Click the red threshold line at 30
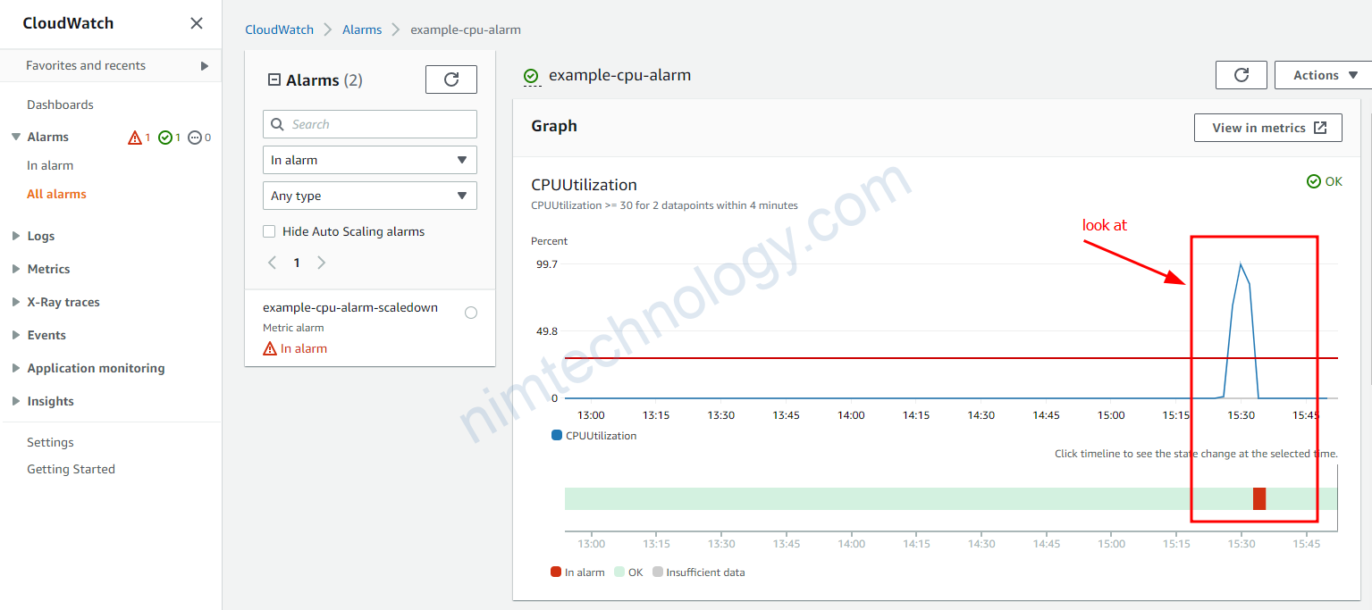This screenshot has width=1372, height=610. point(951,358)
